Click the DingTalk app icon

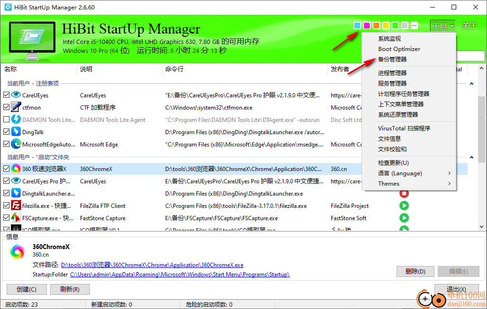pos(16,132)
